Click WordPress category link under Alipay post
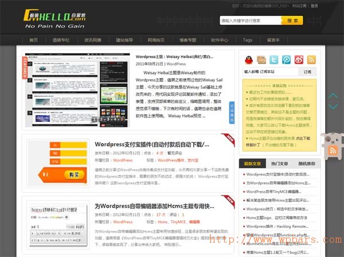 point(123,160)
